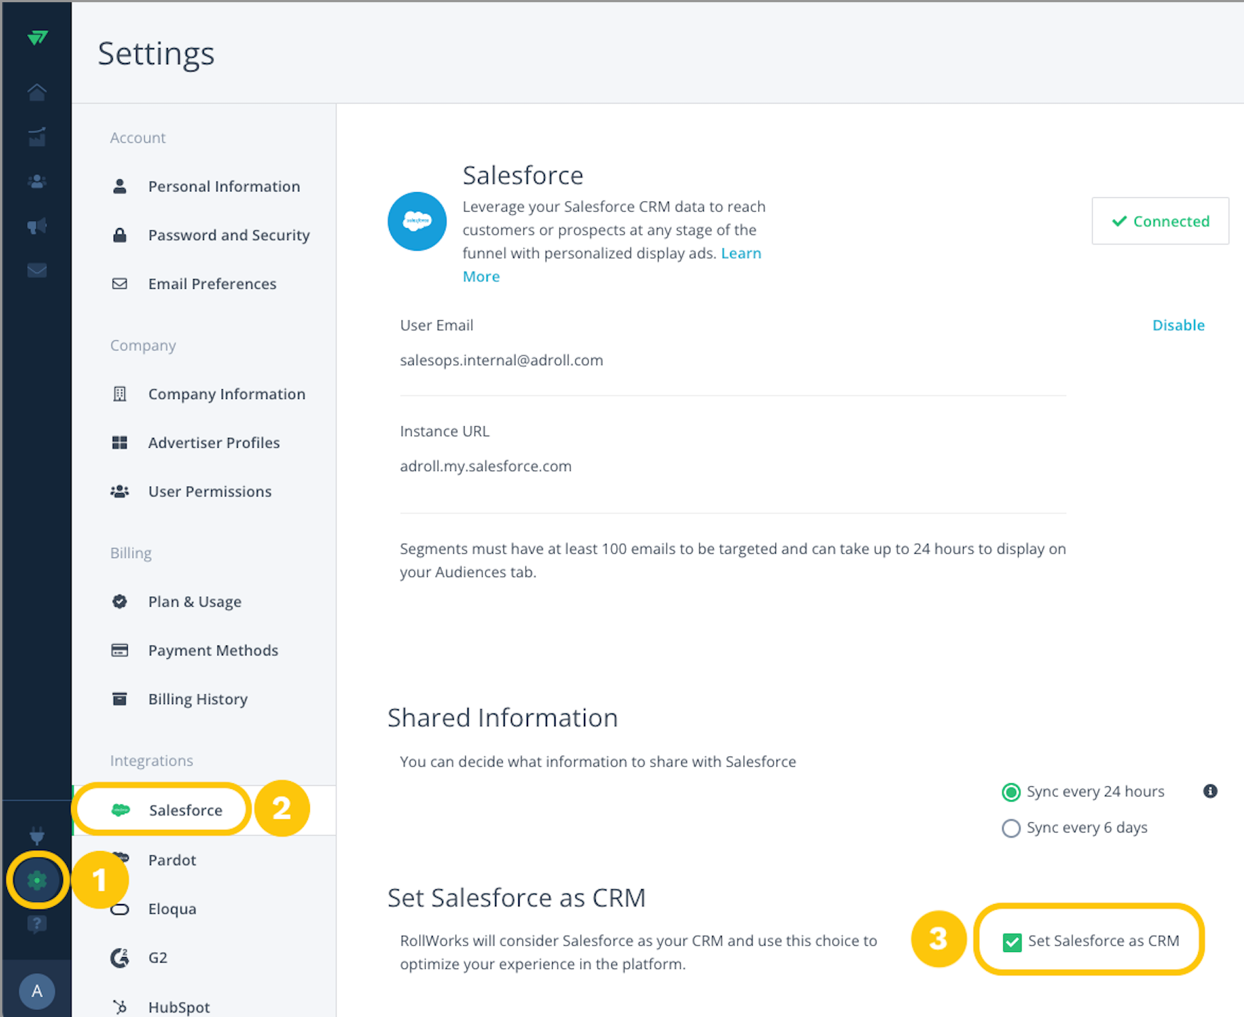The image size is (1244, 1017).
Task: Click salesops.internal@adroll.com user email text
Action: point(501,360)
